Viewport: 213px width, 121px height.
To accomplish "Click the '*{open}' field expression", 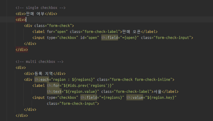I will tap(129, 38).
